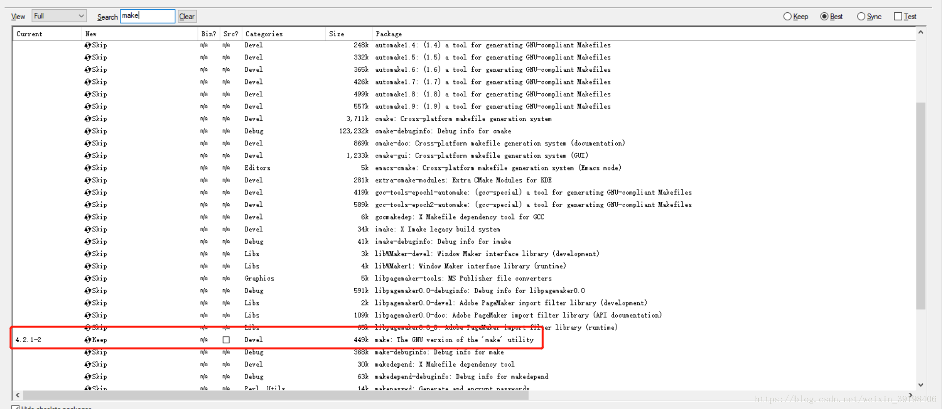The width and height of the screenshot is (942, 409).
Task: Click the vertical scrollbar thumb
Action: coord(921,206)
